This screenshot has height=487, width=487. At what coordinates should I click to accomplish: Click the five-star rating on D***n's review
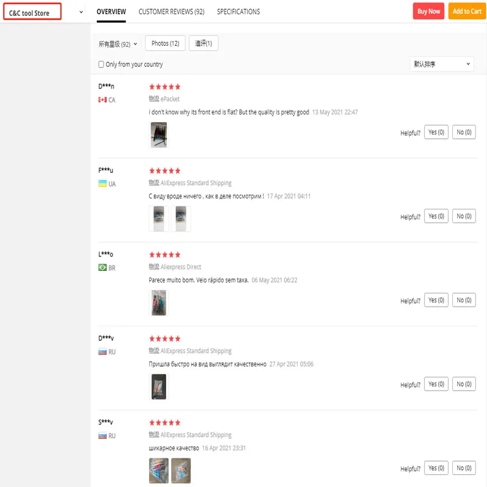164,87
